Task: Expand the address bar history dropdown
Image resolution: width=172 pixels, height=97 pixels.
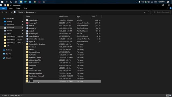Action: tap(145, 12)
